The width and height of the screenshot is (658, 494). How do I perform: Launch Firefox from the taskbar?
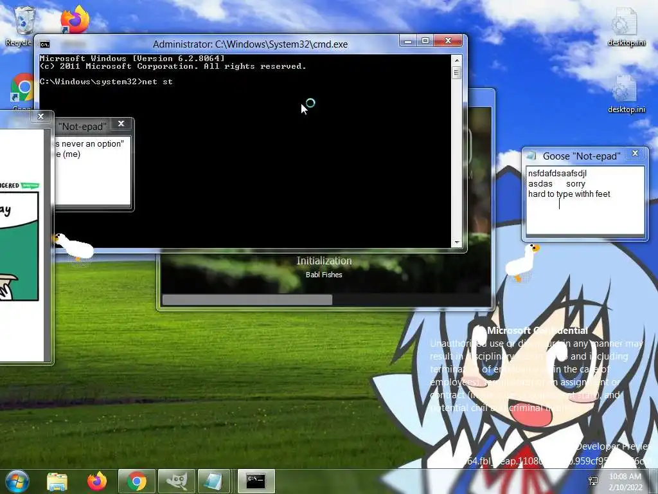click(97, 481)
